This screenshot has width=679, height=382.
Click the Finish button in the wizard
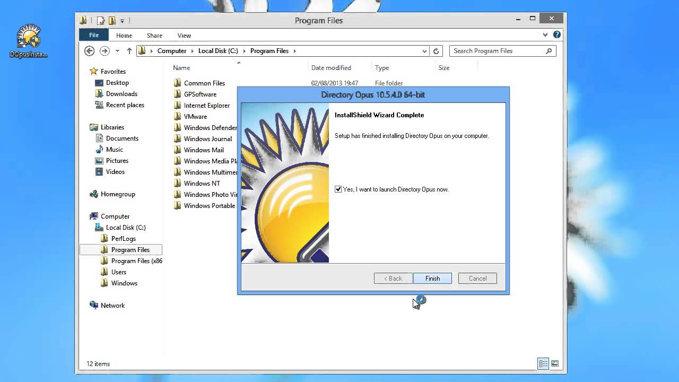point(432,279)
